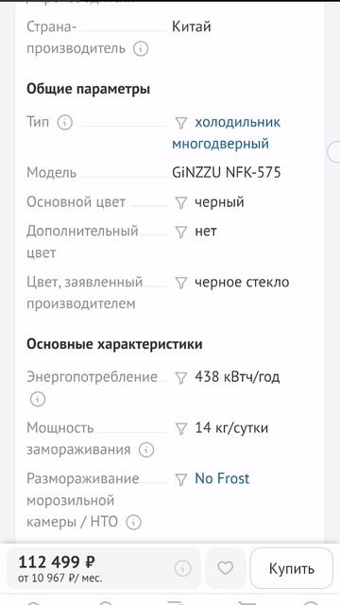
Task: Tap the 112 499 ₽ price
Action: pos(57,562)
